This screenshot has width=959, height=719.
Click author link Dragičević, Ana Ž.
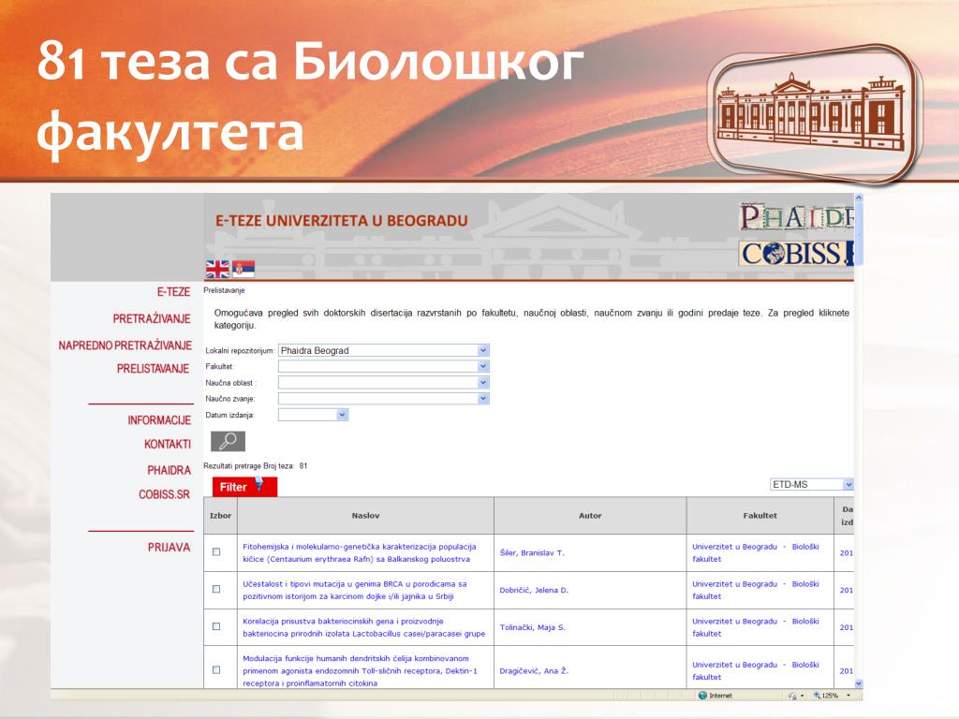point(534,670)
